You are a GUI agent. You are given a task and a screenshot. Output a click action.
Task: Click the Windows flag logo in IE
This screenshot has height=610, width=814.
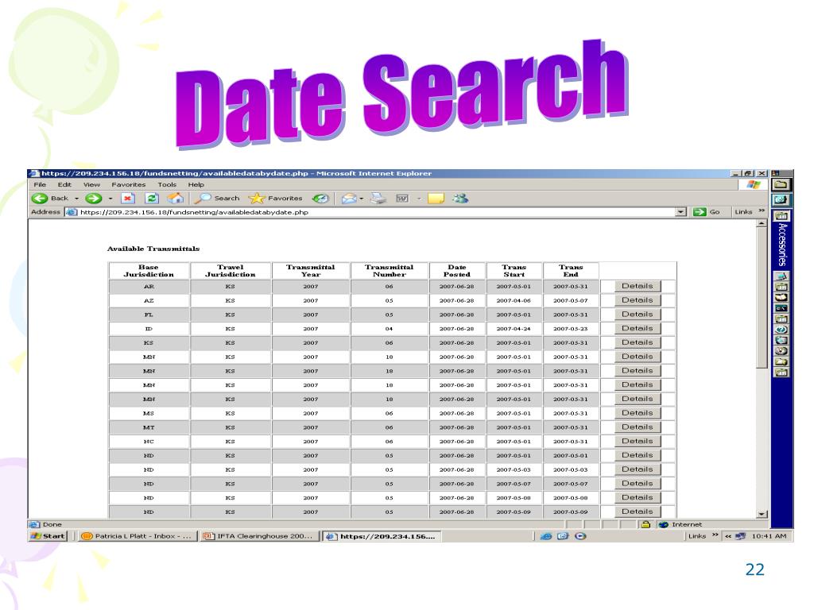[x=754, y=184]
